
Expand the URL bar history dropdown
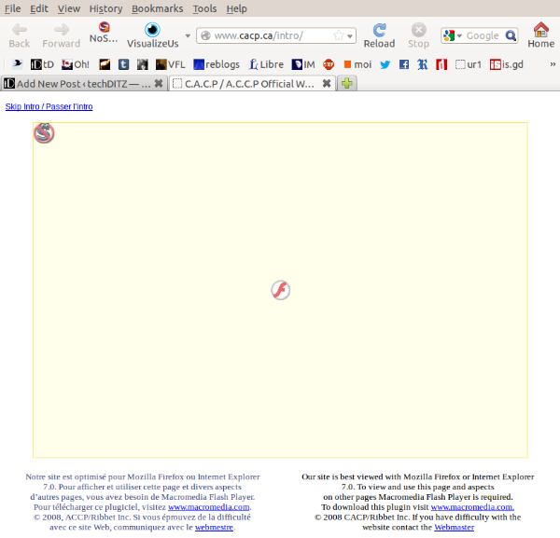click(350, 36)
